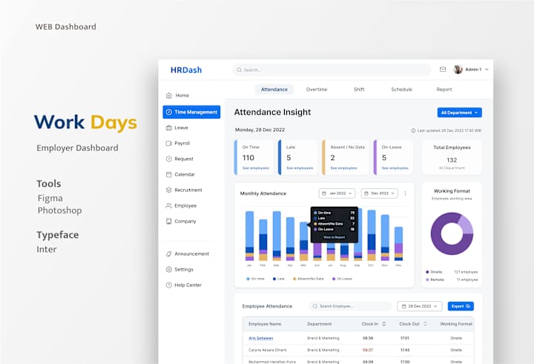534x364 pixels.
Task: Click the Announcement megaphone icon
Action: (168, 254)
